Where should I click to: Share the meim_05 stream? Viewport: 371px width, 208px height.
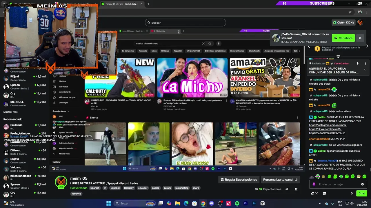click(x=287, y=189)
